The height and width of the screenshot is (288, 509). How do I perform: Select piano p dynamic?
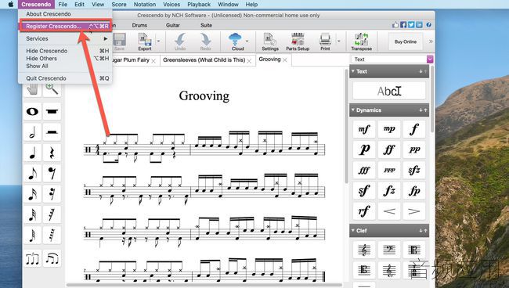pos(364,149)
